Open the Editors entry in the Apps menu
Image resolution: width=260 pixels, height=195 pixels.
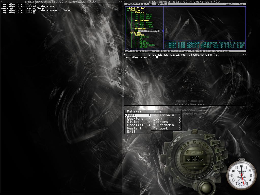coord(166,122)
